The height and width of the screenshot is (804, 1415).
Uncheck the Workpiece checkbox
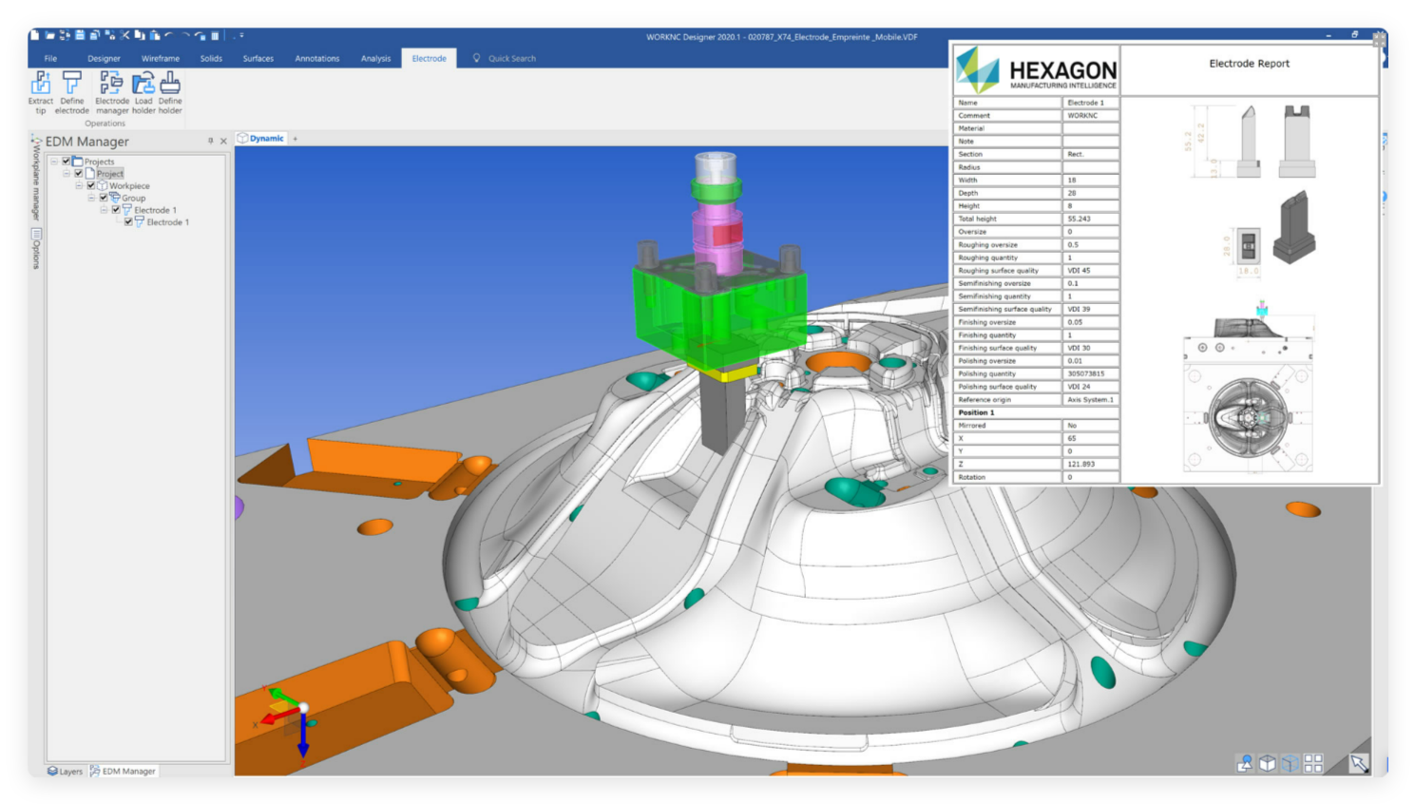point(91,186)
